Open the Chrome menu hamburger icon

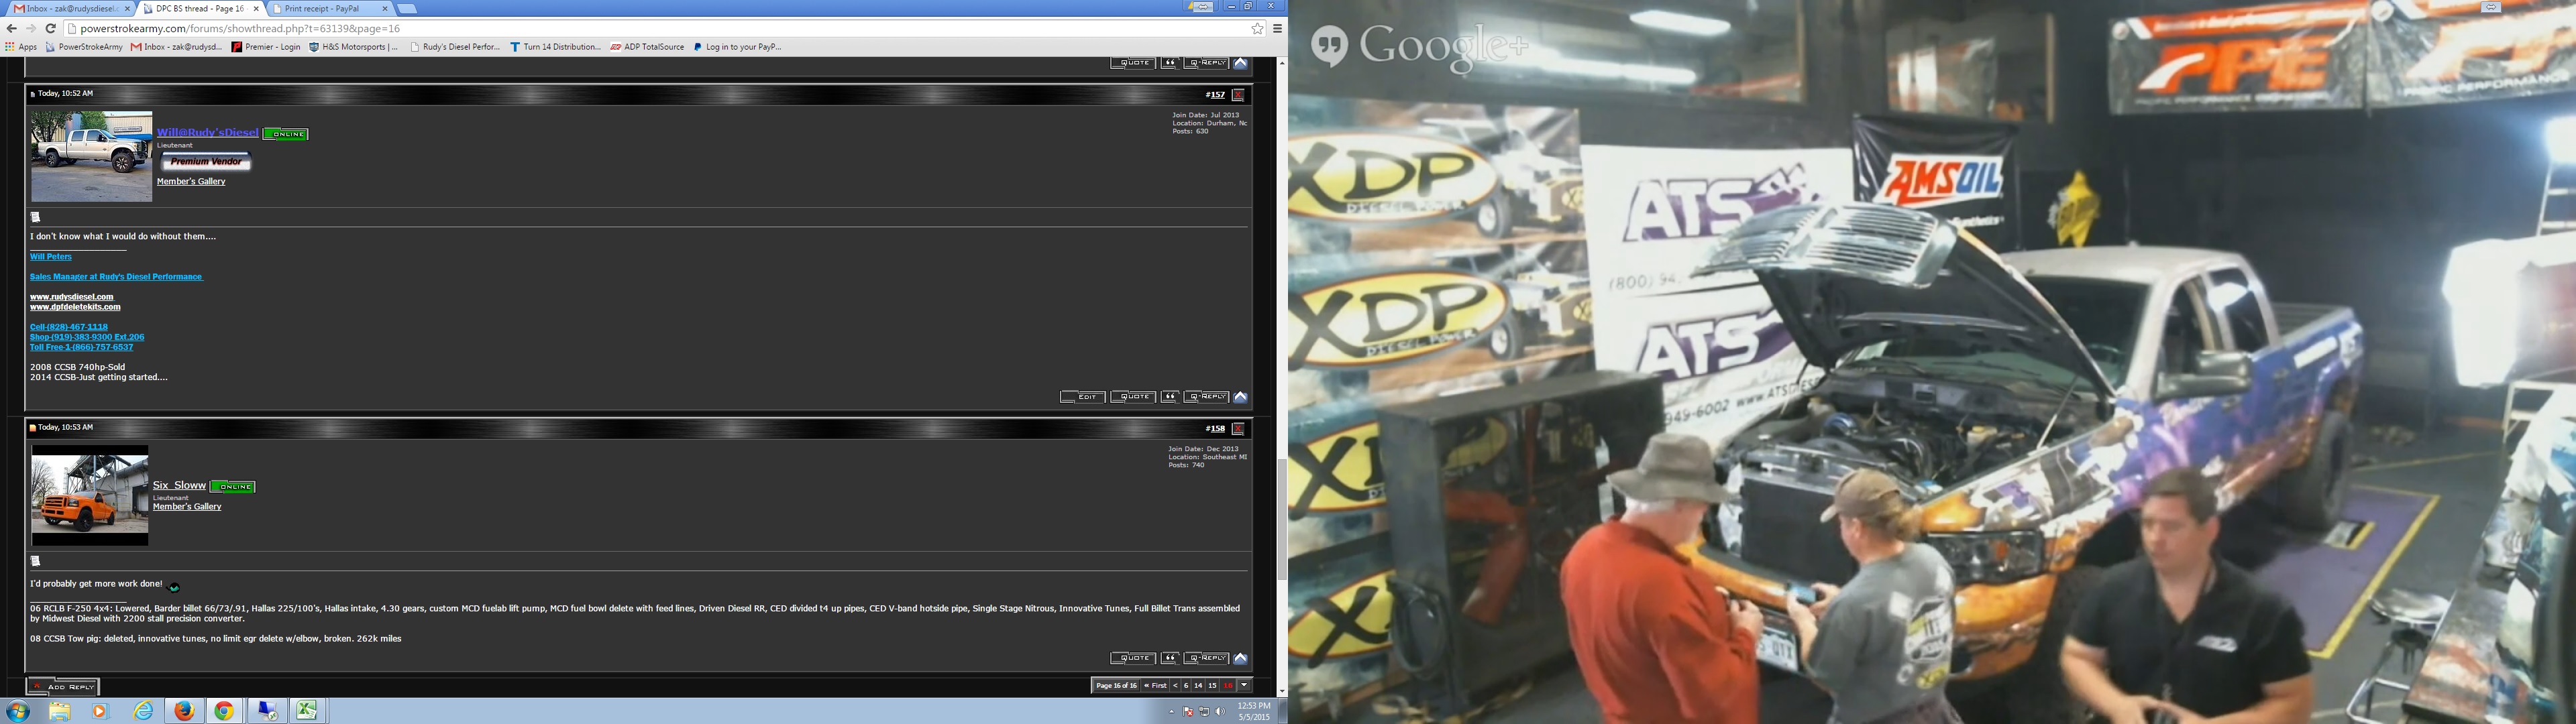pyautogui.click(x=1277, y=28)
